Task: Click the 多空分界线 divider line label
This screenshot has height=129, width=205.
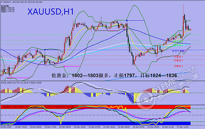Action: (x=178, y=51)
